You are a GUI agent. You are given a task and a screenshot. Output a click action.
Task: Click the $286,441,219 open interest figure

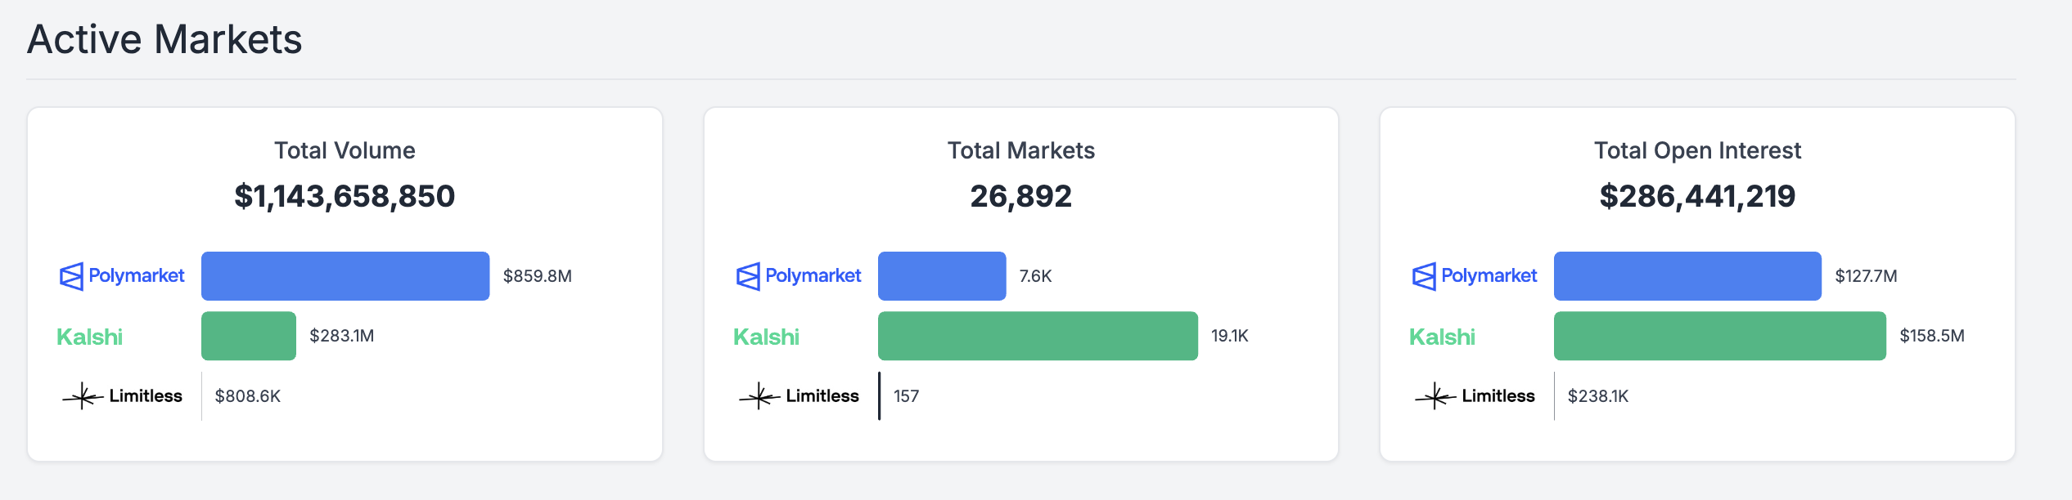(x=1697, y=196)
